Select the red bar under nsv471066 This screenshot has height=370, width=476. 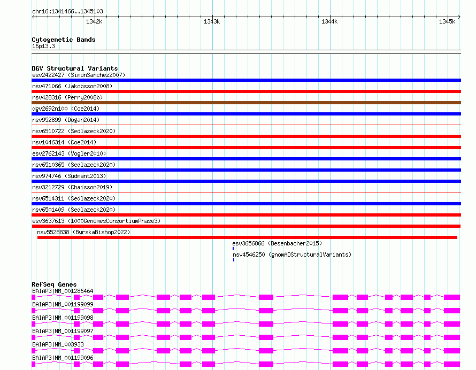click(246, 91)
